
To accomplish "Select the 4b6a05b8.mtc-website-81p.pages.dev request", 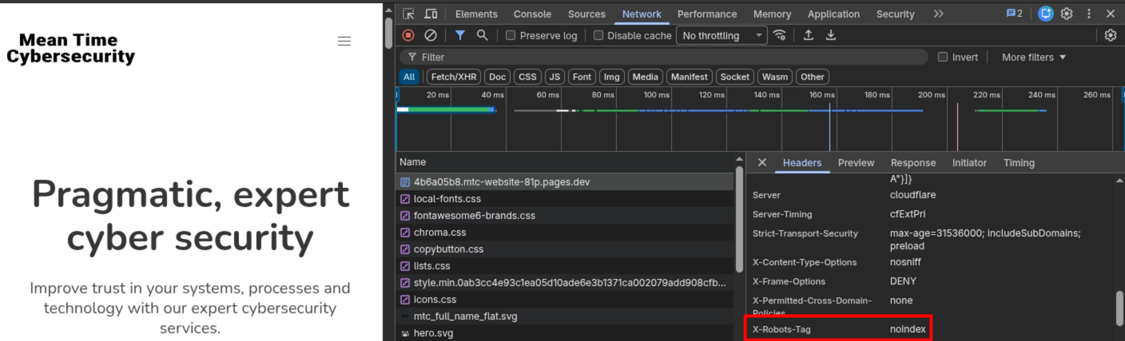I will pos(565,182).
